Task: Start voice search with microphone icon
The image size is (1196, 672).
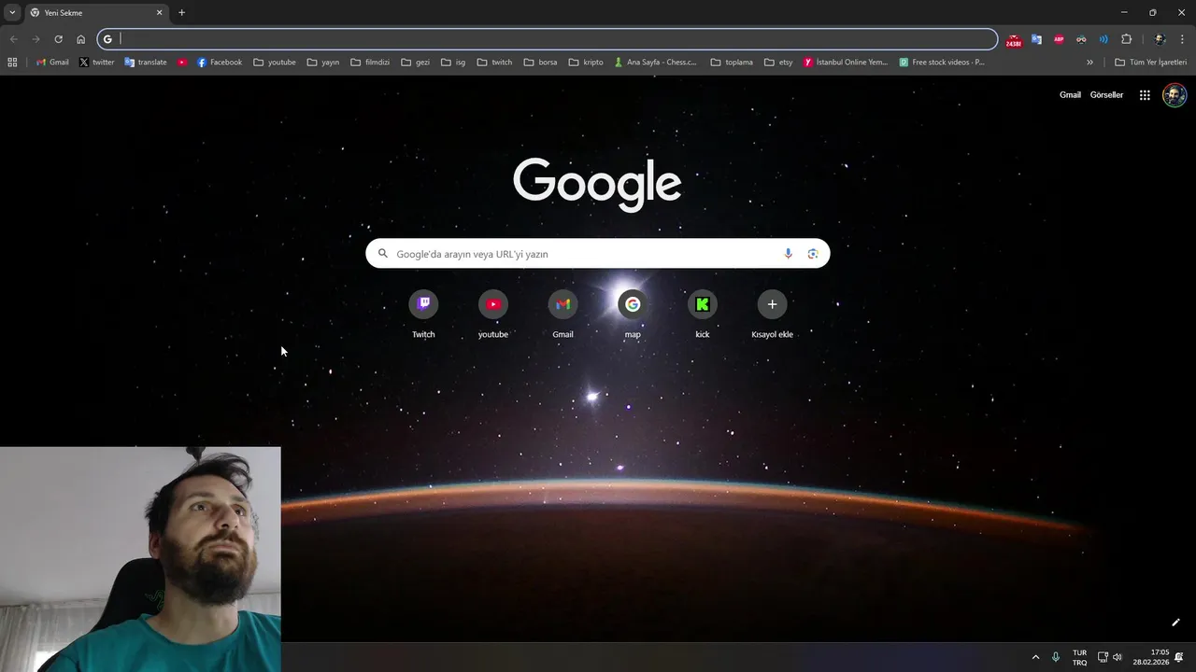Action: tap(788, 254)
